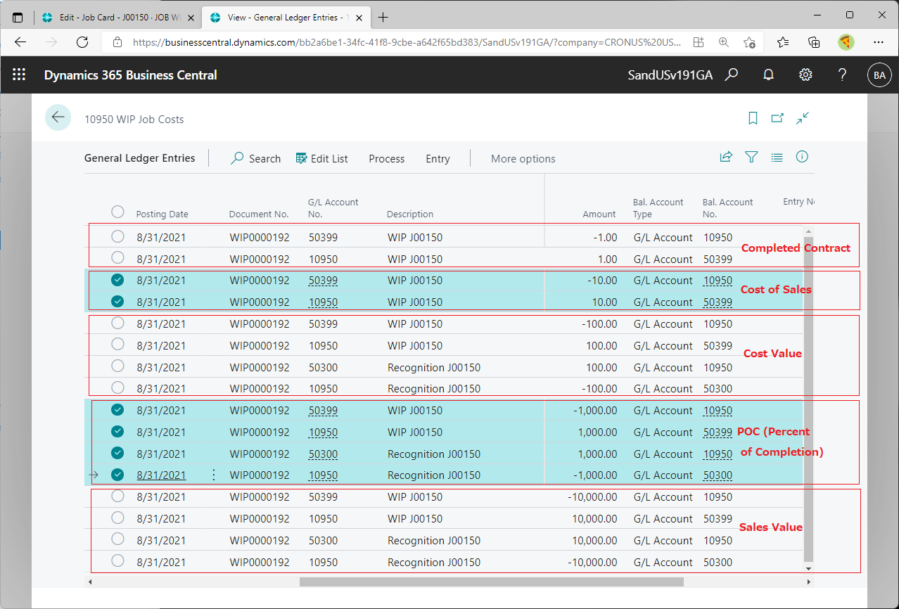Click the Help question mark icon
The image size is (899, 609).
842,75
